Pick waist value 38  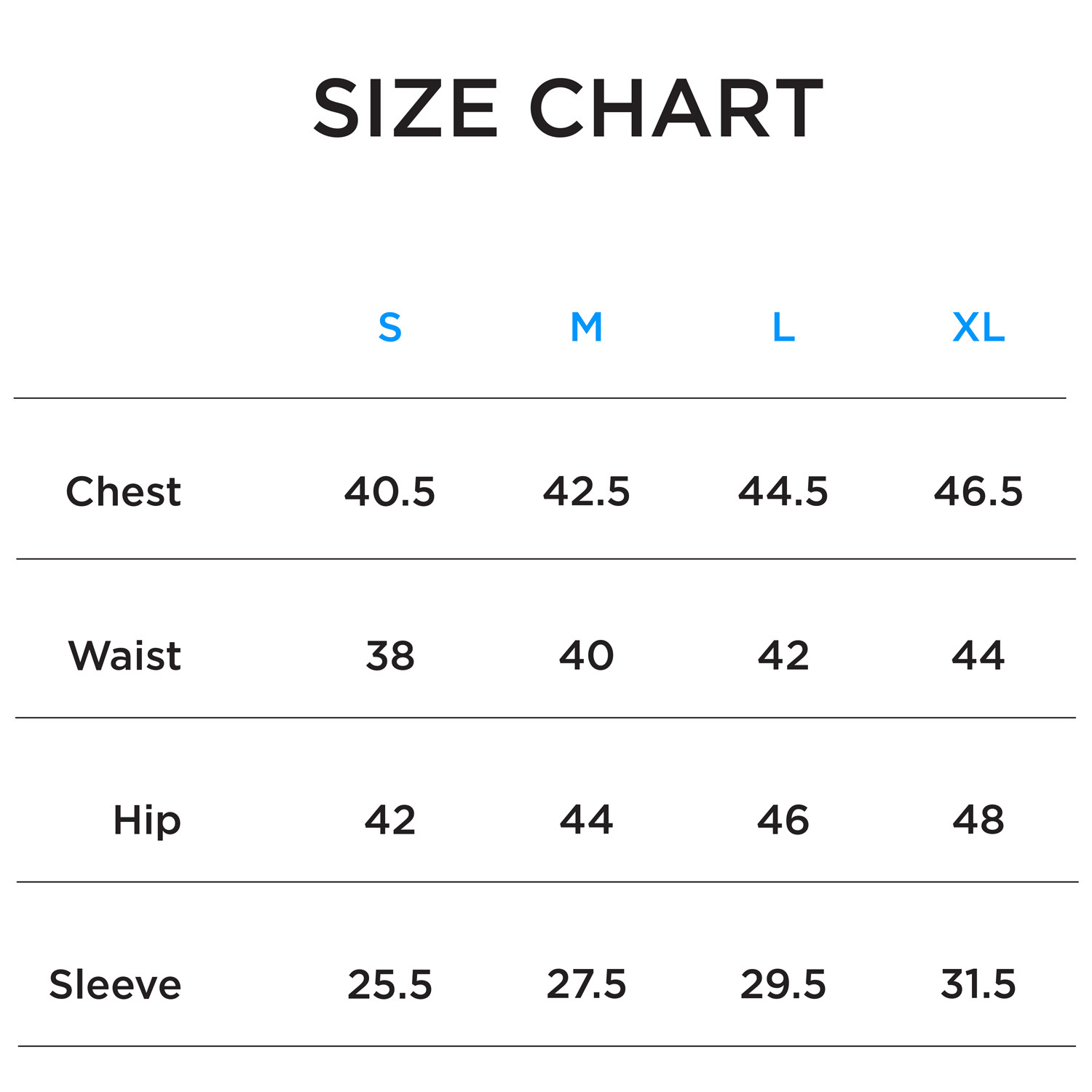[x=390, y=655]
